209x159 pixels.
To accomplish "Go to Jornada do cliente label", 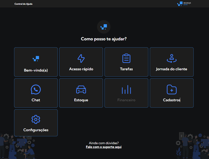I will 171,69.
